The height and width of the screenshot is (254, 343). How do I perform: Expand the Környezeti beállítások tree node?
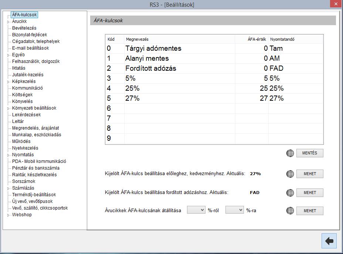(8, 108)
